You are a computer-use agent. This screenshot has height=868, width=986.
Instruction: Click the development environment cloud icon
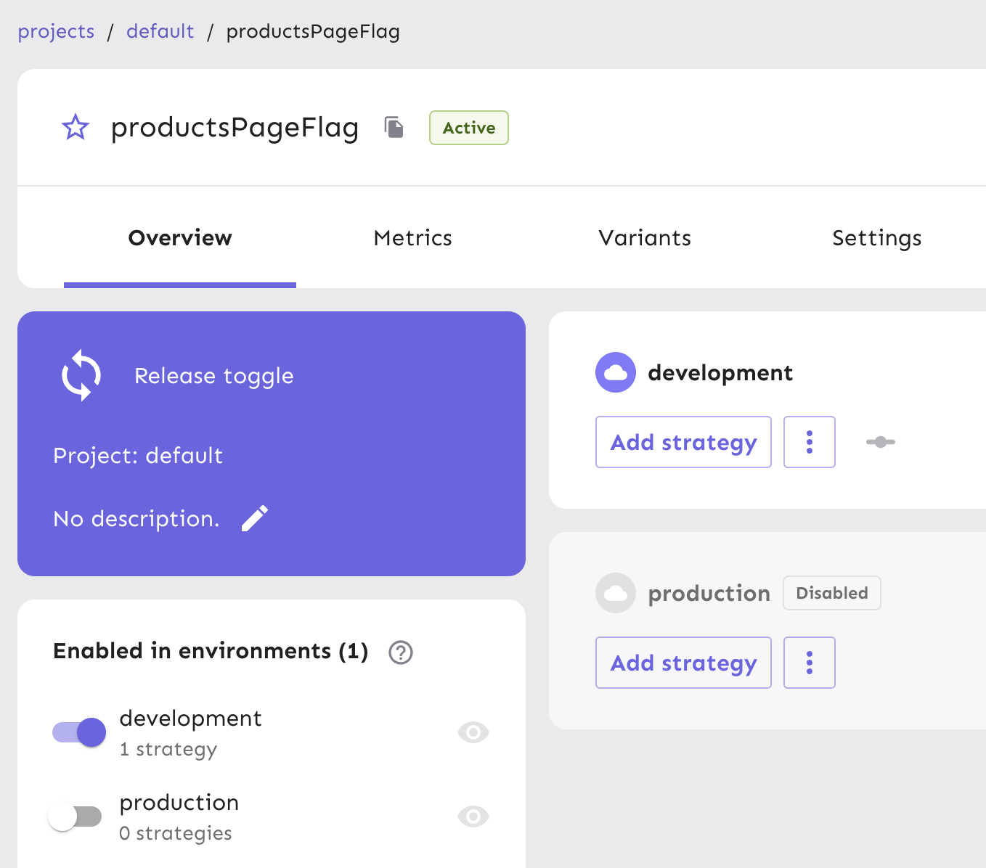tap(616, 372)
